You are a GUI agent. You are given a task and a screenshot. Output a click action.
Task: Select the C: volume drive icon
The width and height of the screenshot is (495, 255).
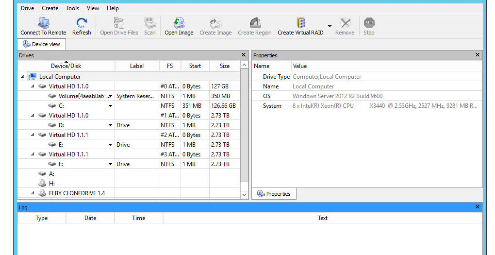52,106
